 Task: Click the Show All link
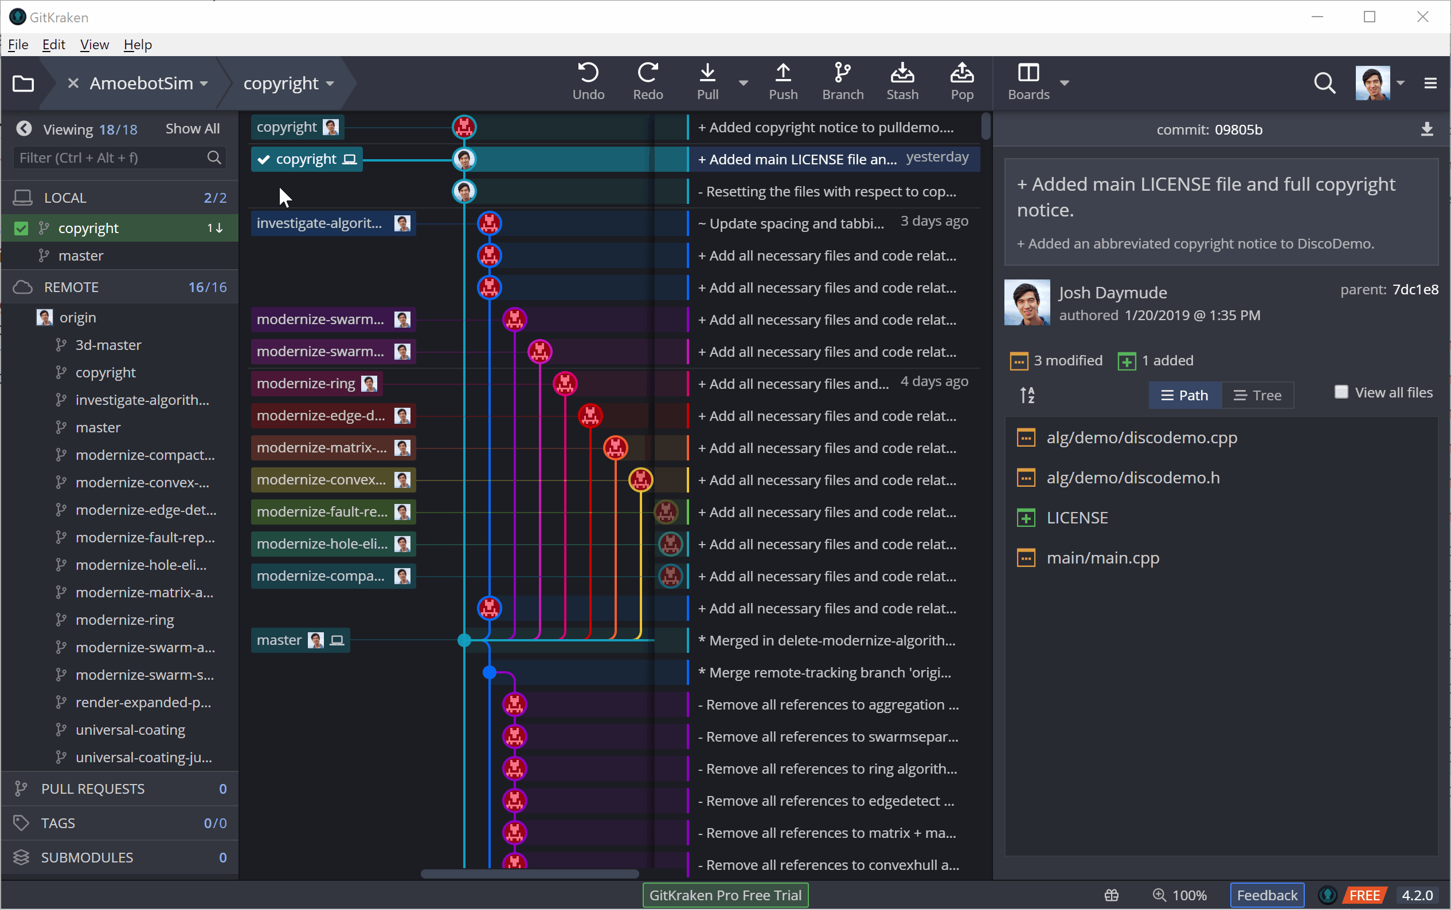point(192,129)
